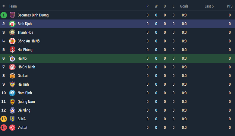Click the Becamex Bình Dương club crest

click(x=12, y=15)
